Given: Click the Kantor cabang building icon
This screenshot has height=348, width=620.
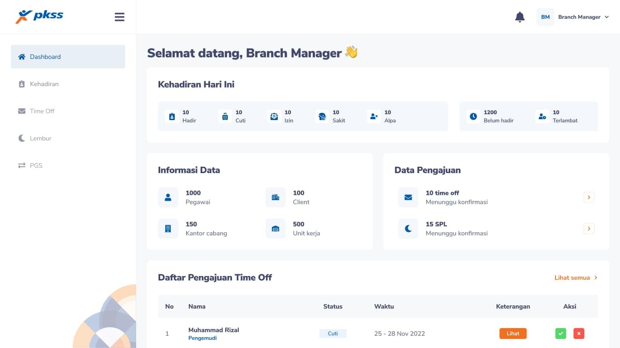Looking at the screenshot, I should pyautogui.click(x=168, y=228).
